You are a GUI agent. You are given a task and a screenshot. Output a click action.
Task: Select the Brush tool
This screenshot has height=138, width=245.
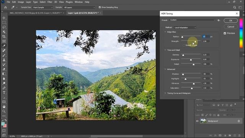click(4, 55)
